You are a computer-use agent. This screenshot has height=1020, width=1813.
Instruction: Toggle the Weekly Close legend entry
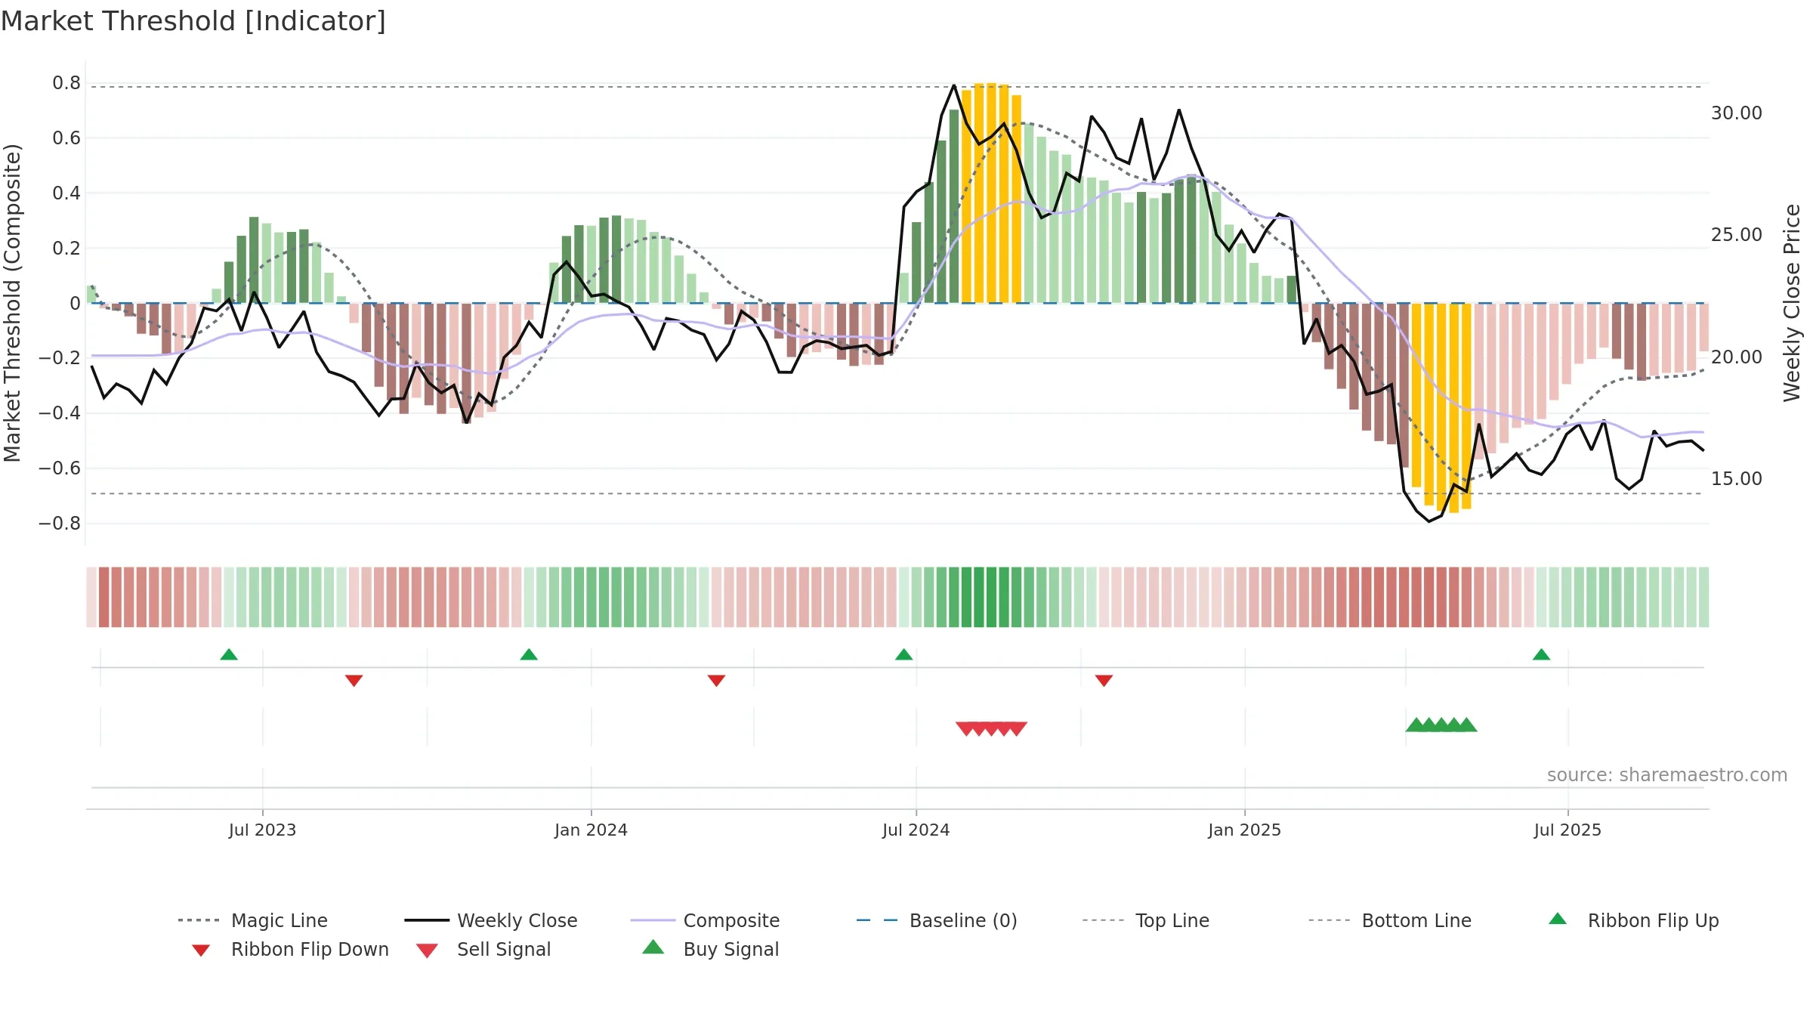(490, 920)
